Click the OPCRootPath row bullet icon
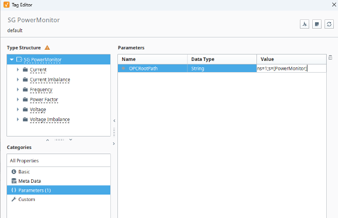 click(123, 68)
